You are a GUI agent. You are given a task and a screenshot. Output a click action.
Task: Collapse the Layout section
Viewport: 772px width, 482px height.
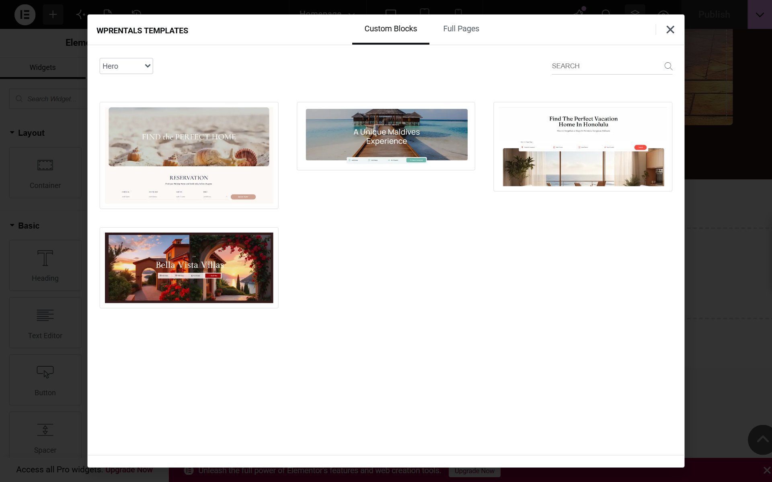tap(27, 133)
